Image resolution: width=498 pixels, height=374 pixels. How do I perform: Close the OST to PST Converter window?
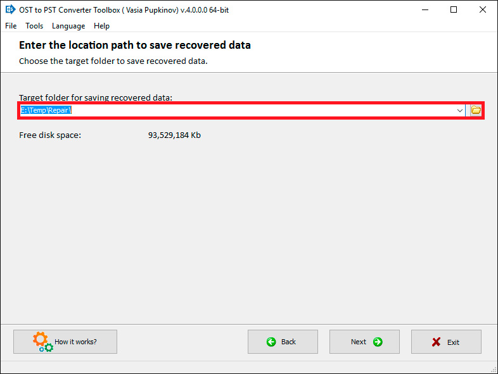[483, 9]
